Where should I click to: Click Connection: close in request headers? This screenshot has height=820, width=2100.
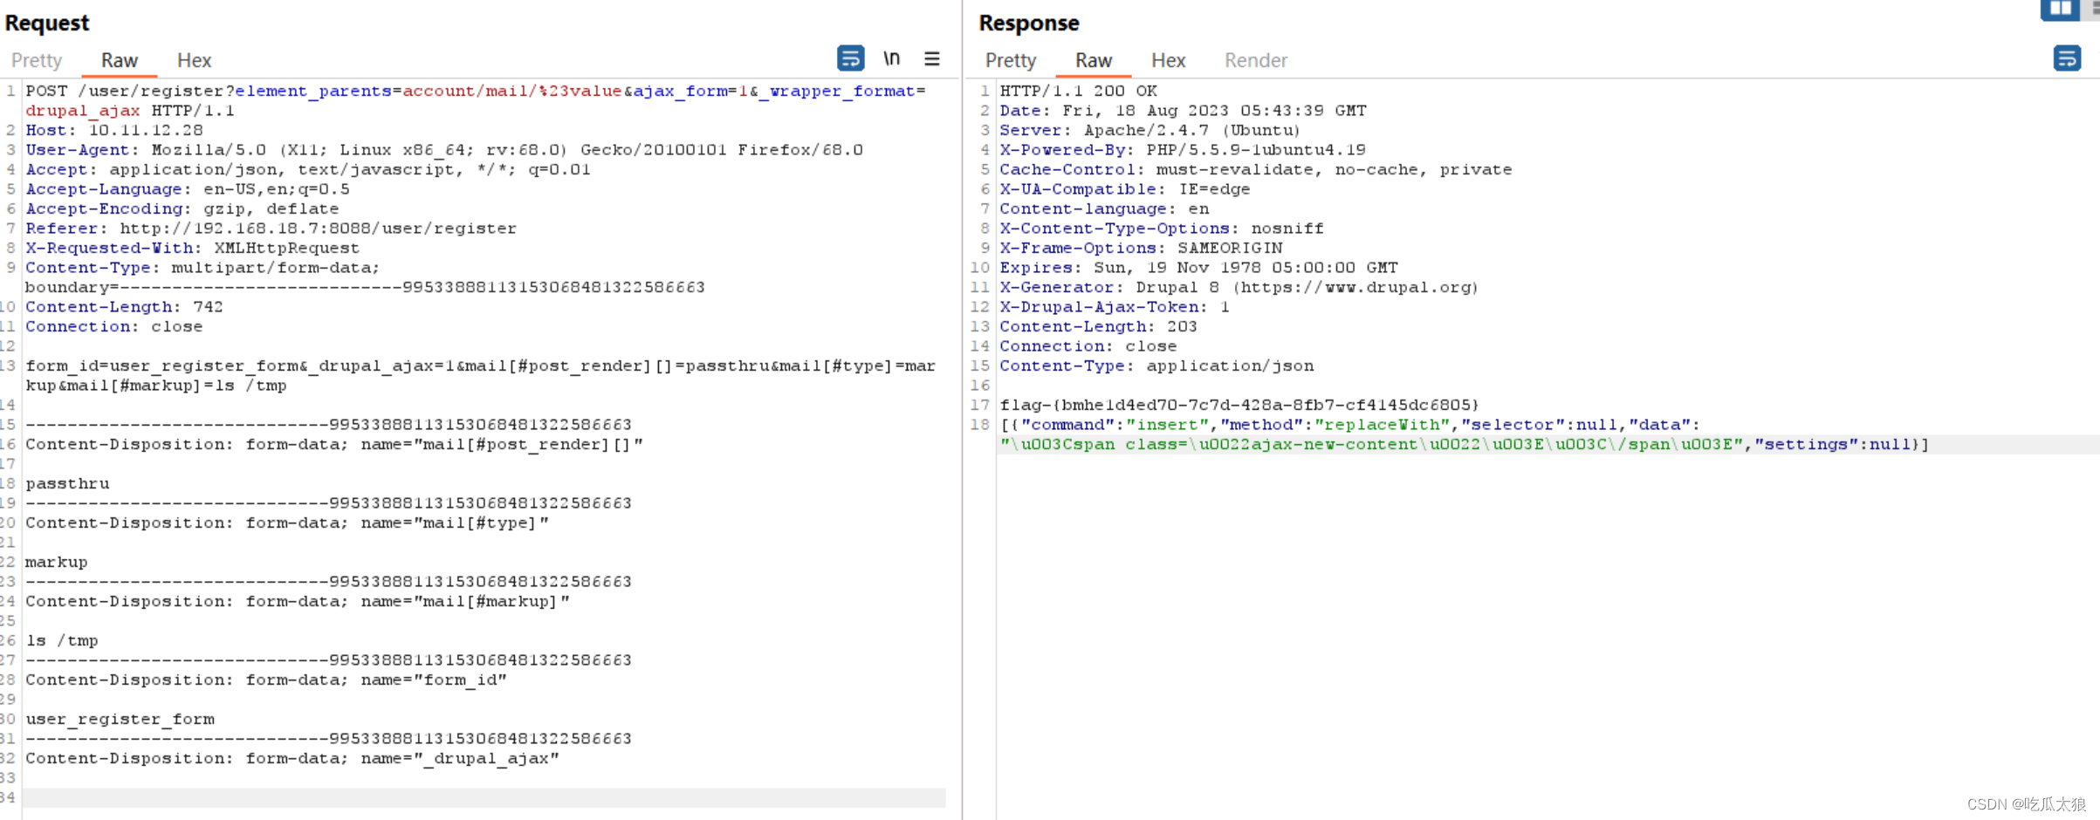pos(113,326)
